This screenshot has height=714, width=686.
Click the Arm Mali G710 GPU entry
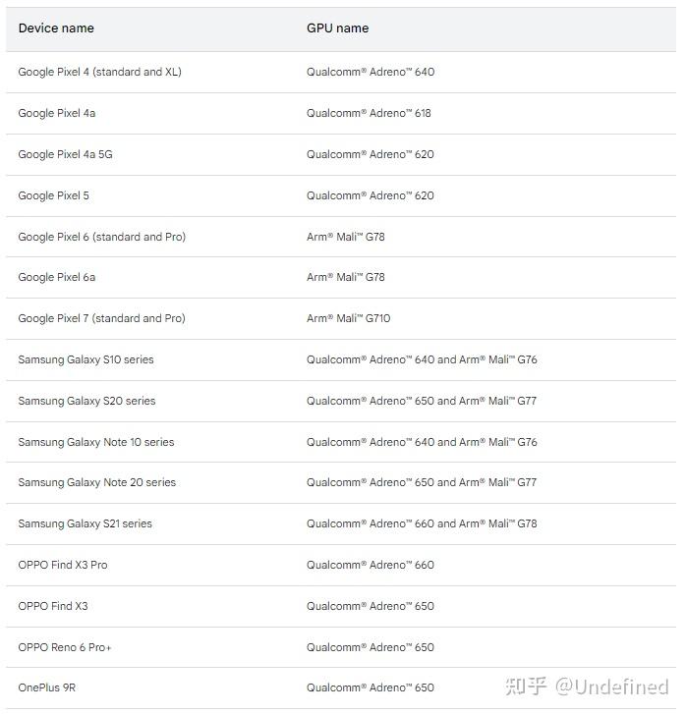pos(348,318)
